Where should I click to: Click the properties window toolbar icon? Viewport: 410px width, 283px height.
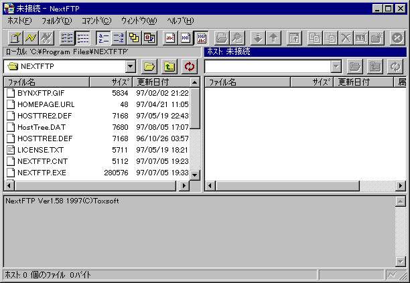[x=294, y=38]
